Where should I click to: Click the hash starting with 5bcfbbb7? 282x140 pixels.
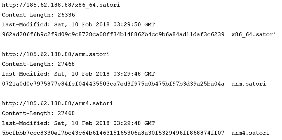coord(113,133)
